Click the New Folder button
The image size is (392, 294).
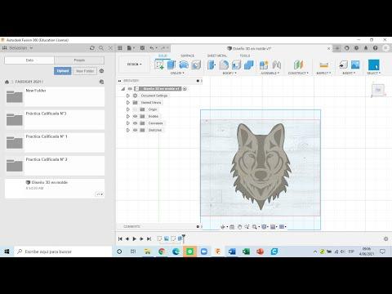coord(85,71)
